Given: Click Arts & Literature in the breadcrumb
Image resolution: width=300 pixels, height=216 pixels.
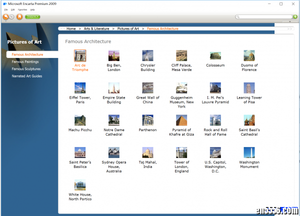Looking at the screenshot, I should [96, 29].
